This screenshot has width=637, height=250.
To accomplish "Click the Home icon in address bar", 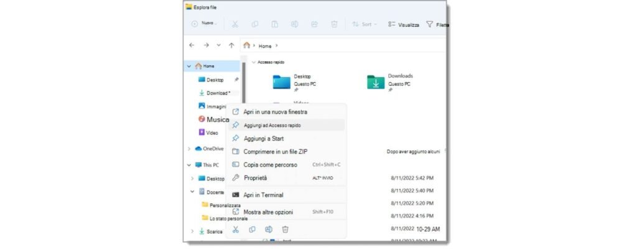I will click(x=246, y=45).
